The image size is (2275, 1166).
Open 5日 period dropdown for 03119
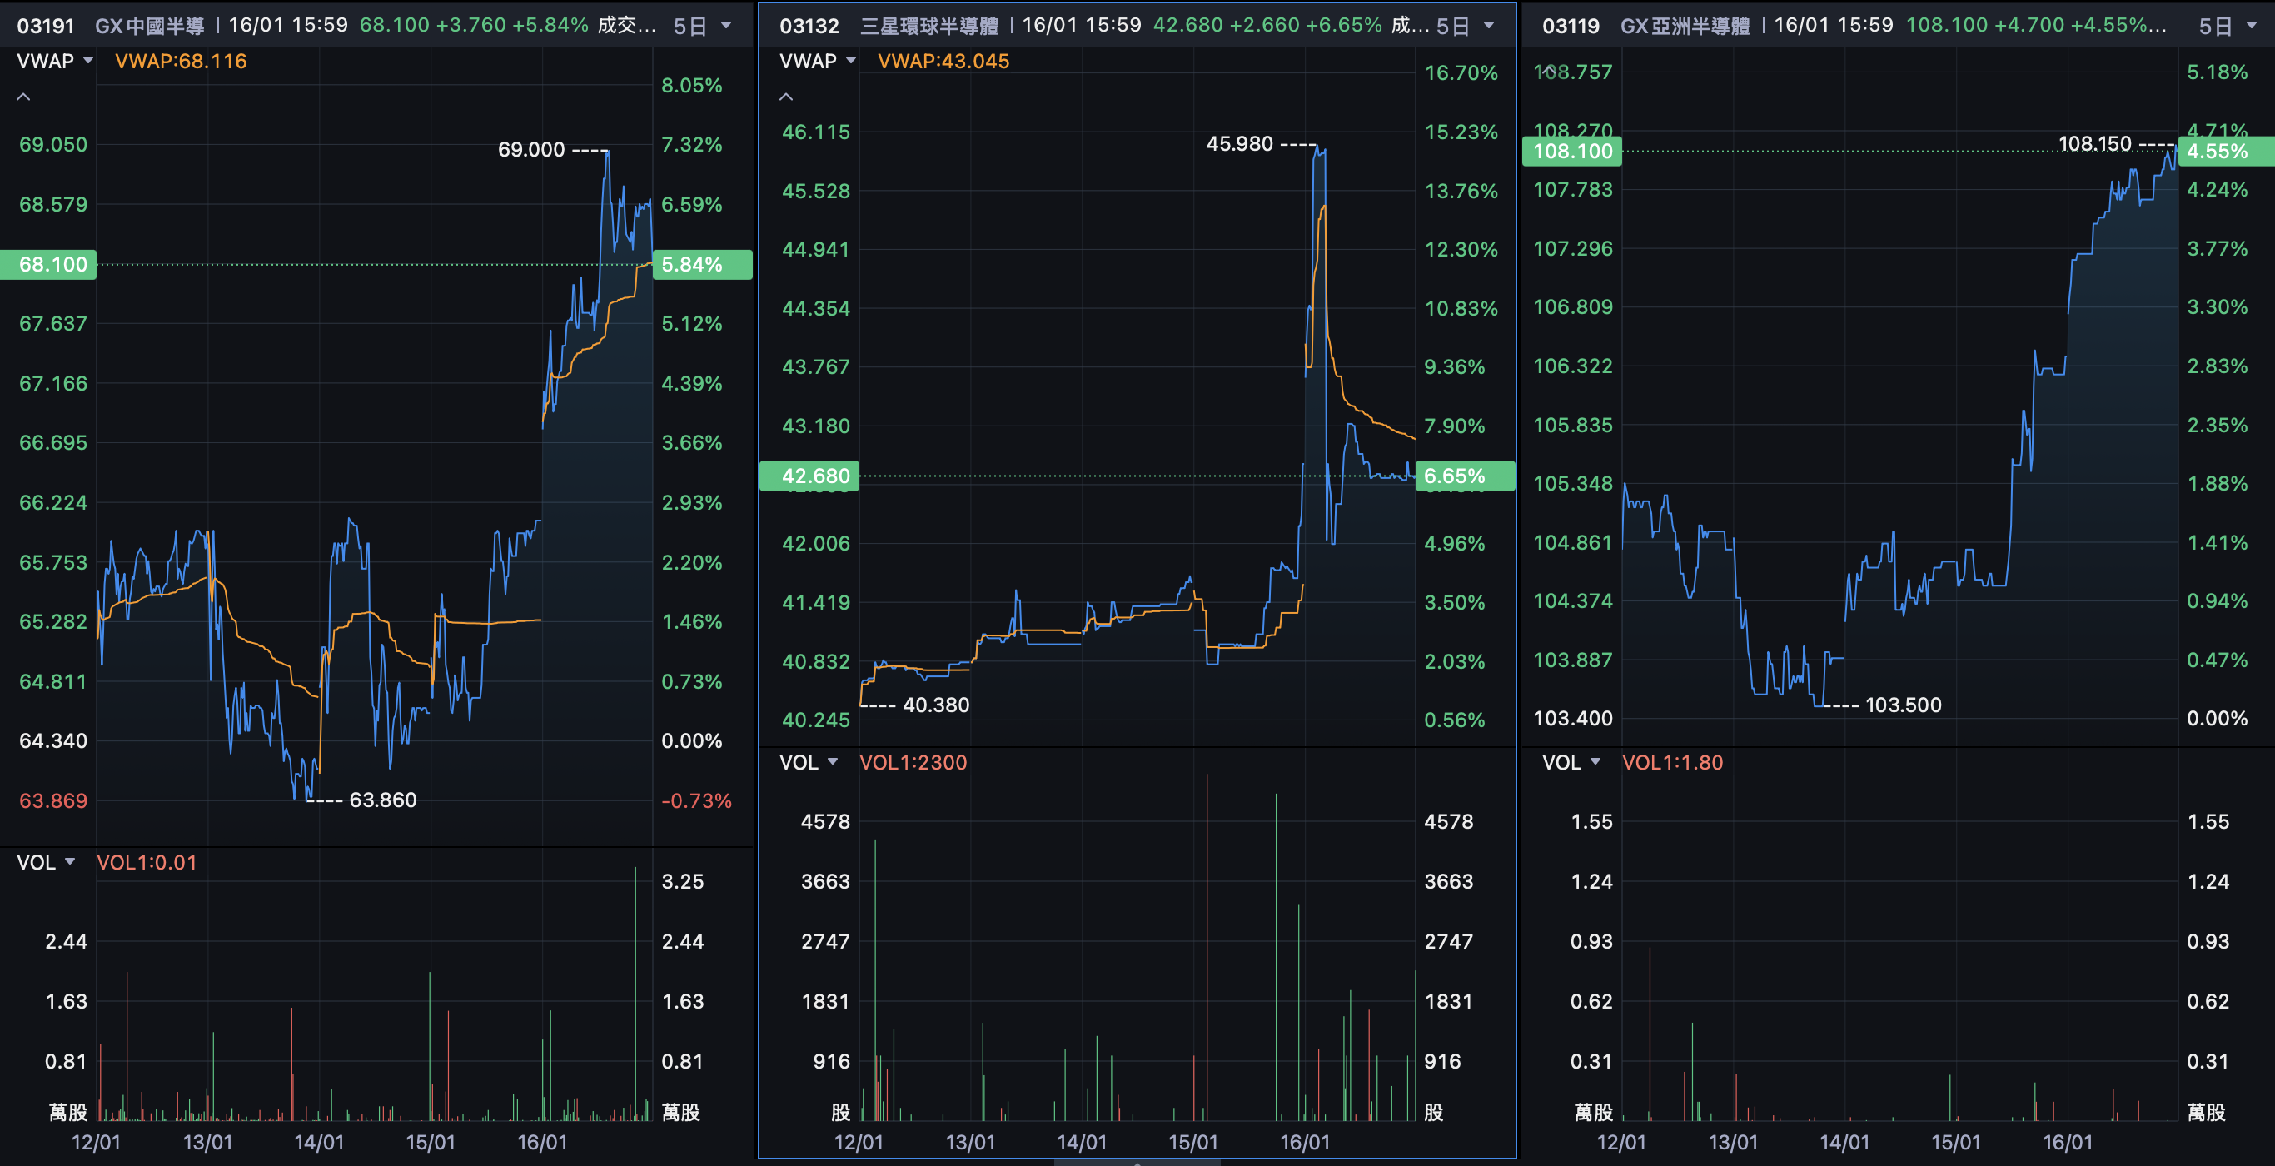click(x=2228, y=26)
